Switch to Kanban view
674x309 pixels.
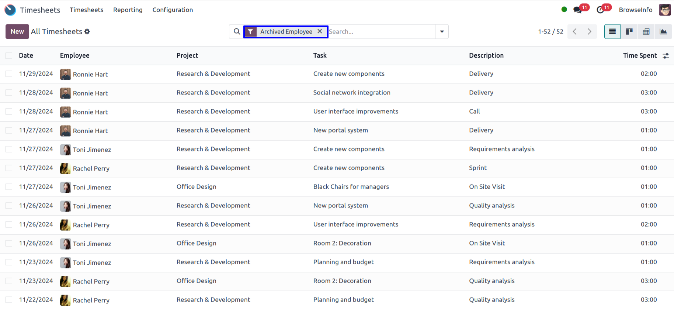tap(629, 32)
